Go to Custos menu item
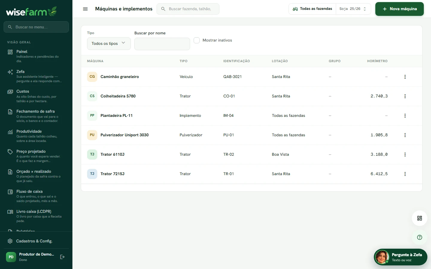Screen dimensions: 431x269 [36, 96]
